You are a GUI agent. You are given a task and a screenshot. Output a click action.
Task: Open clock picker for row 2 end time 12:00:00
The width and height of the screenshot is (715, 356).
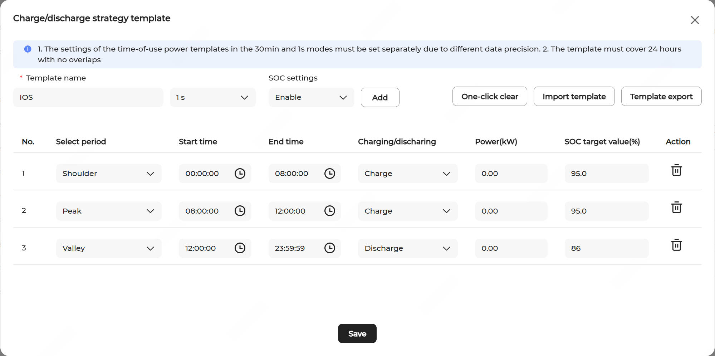(x=329, y=211)
